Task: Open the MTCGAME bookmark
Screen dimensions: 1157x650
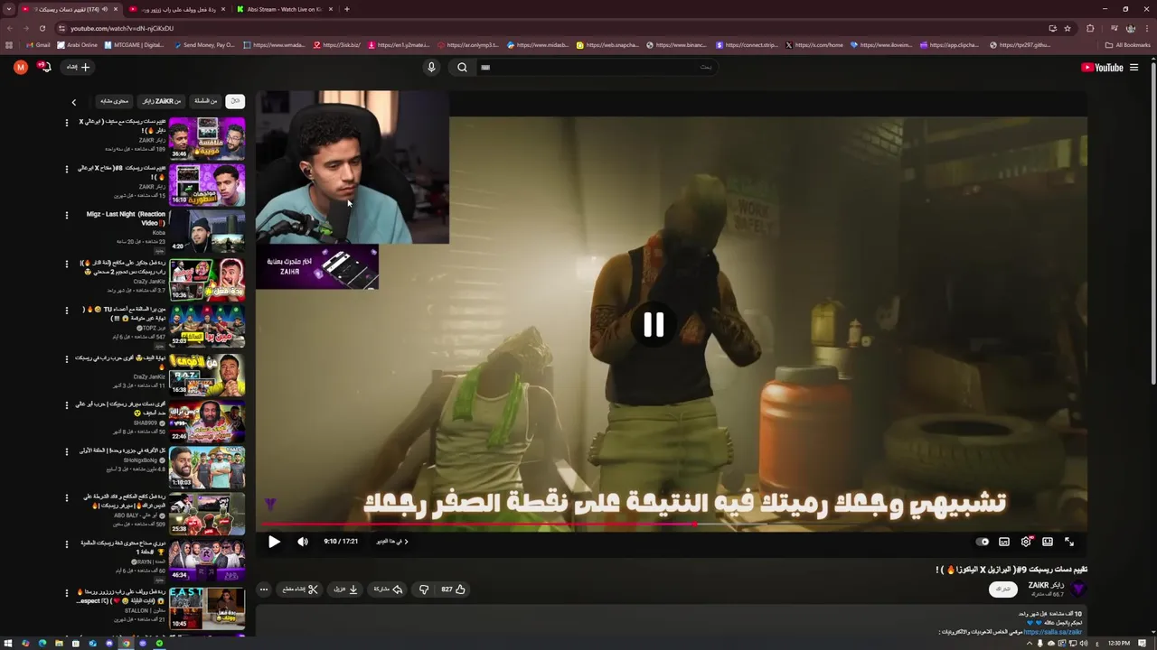Action: pos(134,45)
